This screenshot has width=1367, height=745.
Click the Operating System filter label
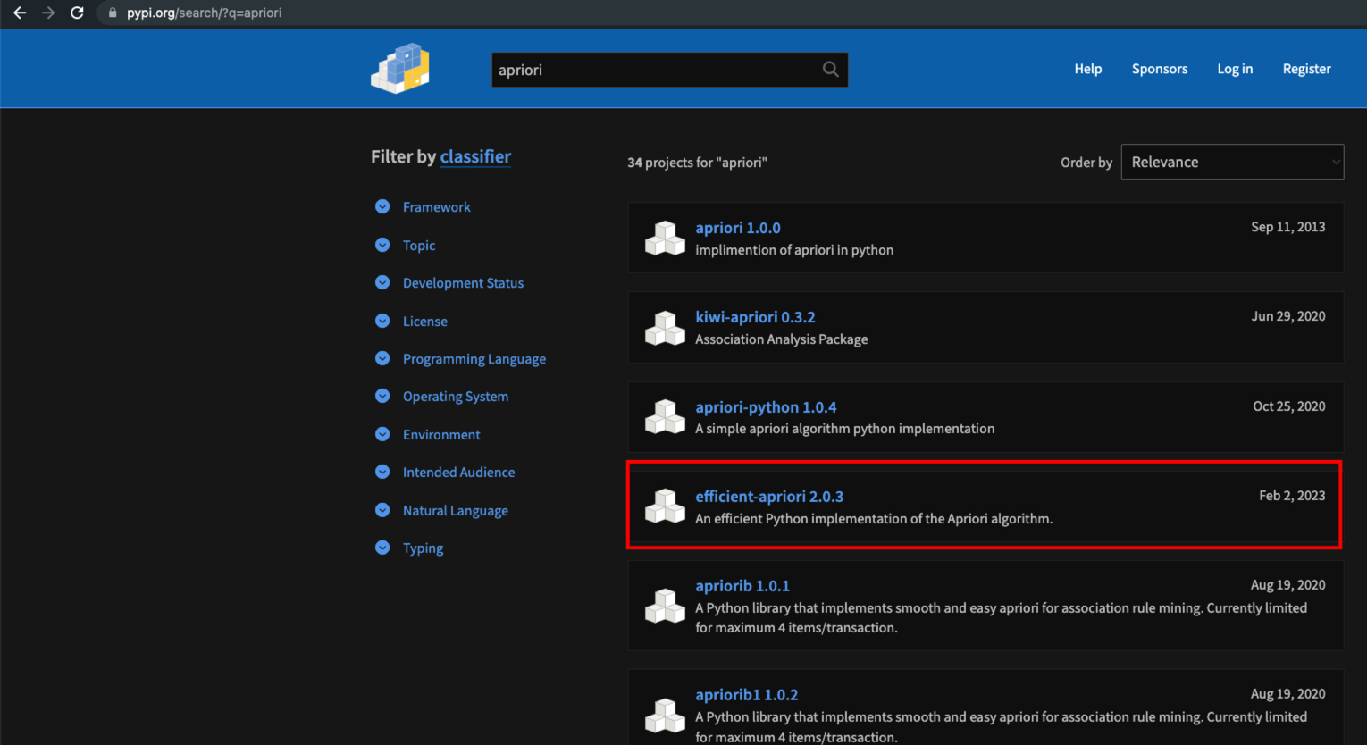coord(455,397)
